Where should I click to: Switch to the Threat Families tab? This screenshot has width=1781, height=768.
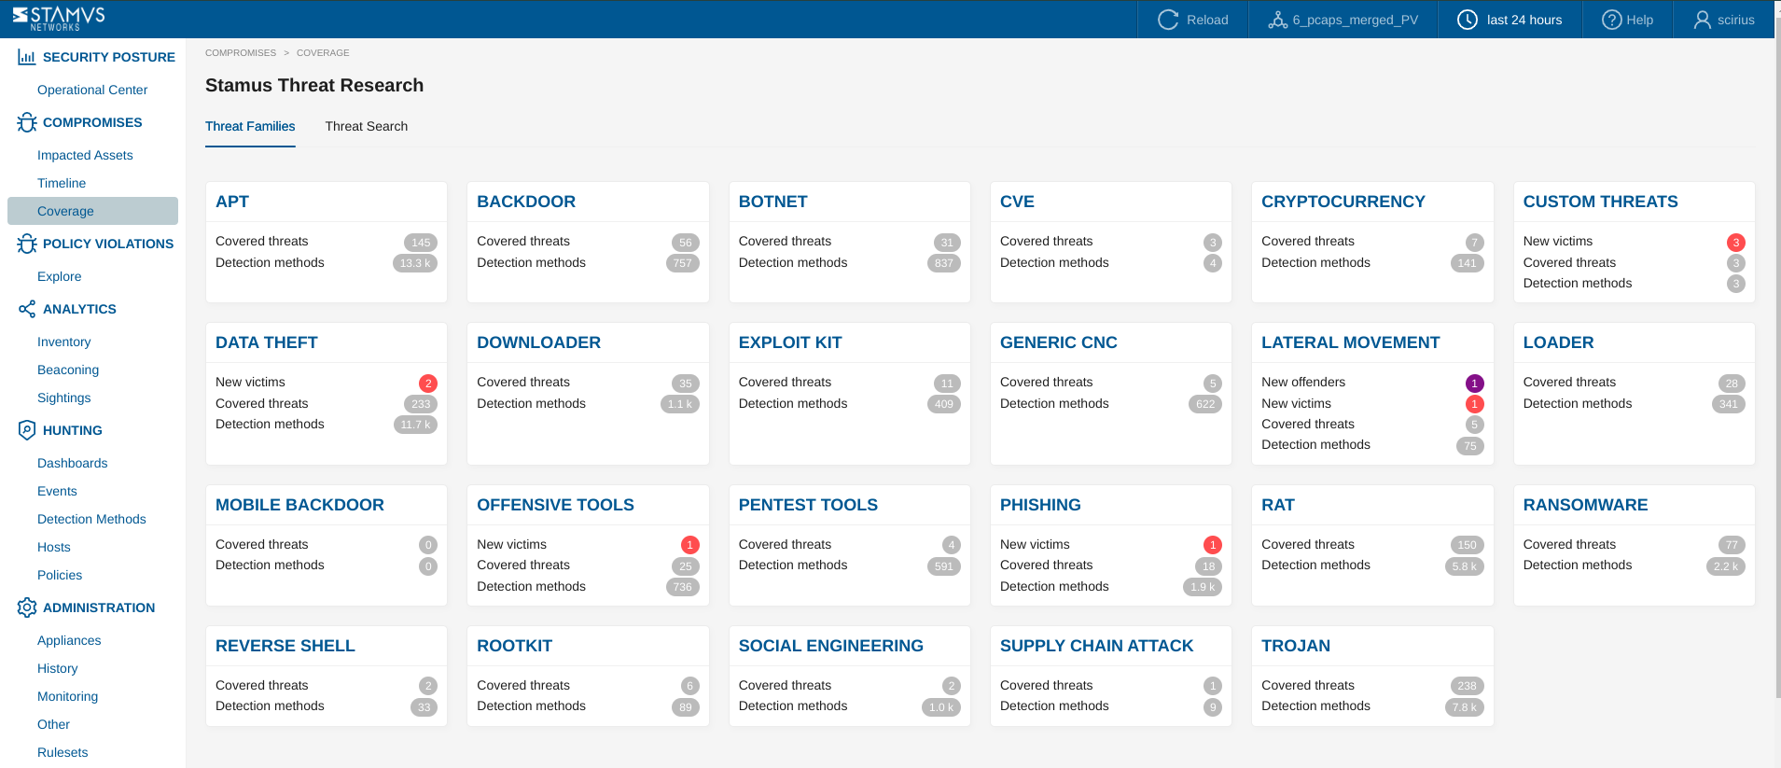tap(250, 127)
